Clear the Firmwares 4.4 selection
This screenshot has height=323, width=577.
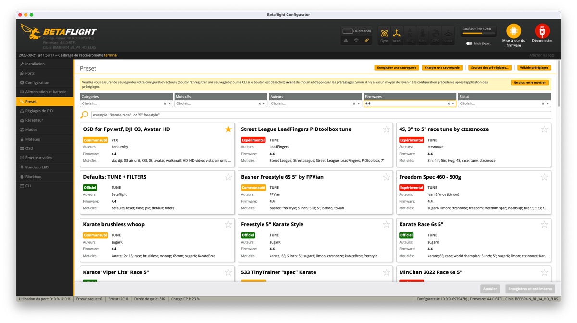click(x=448, y=104)
